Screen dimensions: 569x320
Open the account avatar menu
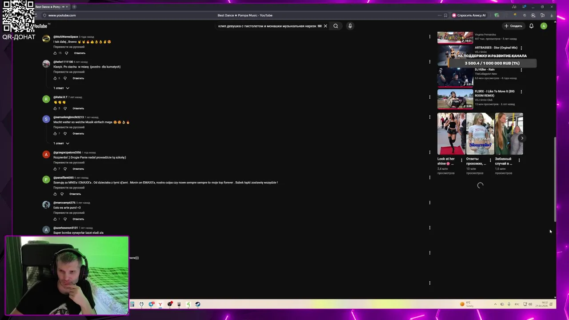[x=544, y=26]
